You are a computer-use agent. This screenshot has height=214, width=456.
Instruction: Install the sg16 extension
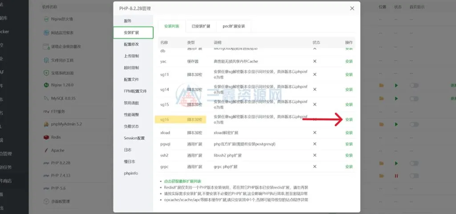(349, 119)
